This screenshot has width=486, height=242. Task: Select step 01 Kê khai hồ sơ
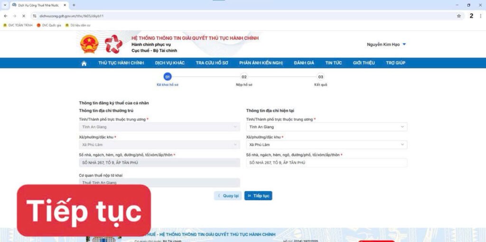tap(167, 76)
